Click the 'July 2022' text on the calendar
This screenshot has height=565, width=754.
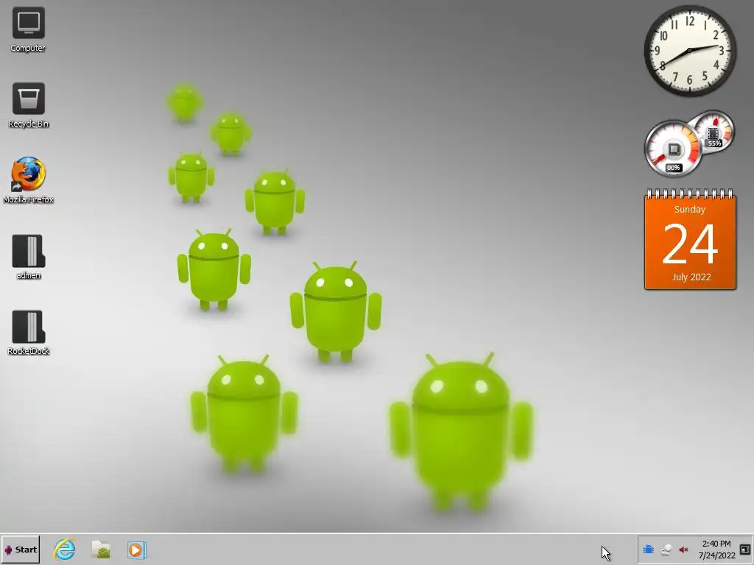tap(691, 277)
